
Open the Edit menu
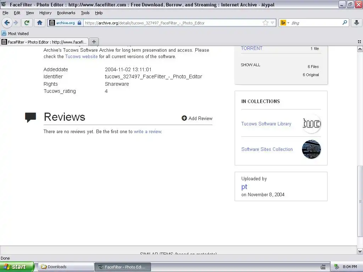[17, 13]
